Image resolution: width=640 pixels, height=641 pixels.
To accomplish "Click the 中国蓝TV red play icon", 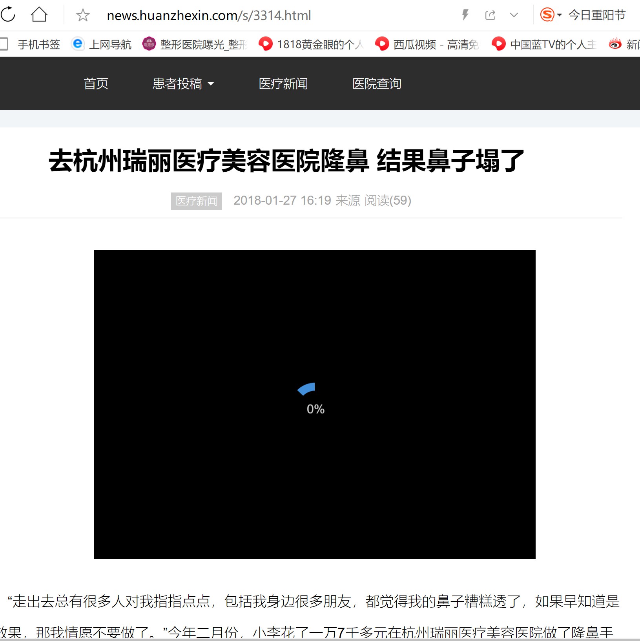I will [x=499, y=44].
